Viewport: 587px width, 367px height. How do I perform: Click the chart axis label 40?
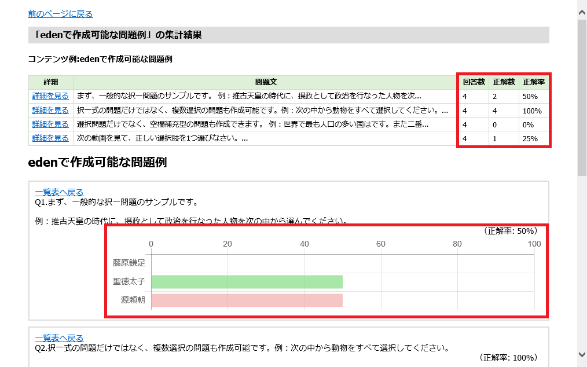pyautogui.click(x=304, y=244)
